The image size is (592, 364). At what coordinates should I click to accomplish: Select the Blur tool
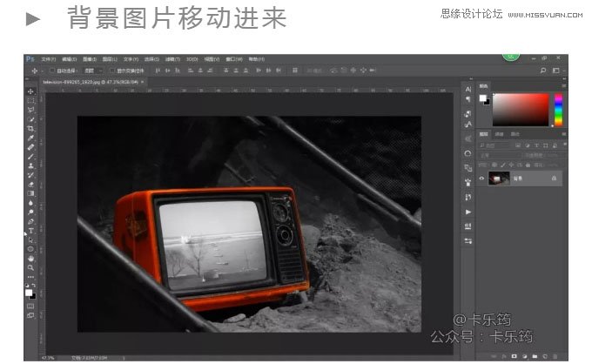click(x=31, y=203)
